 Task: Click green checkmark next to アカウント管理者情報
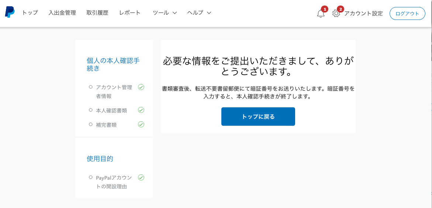coord(141,87)
